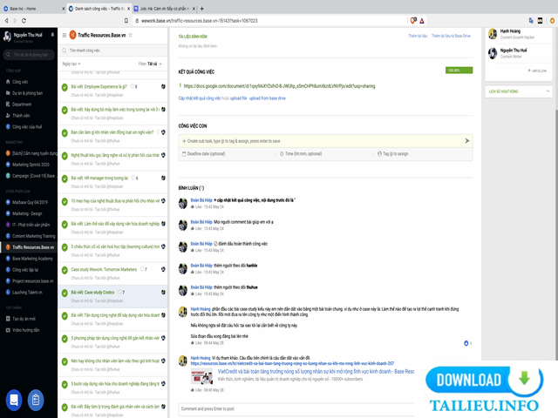Viewport: 558px width, 418px height.
Task: Open task Bài viết: Làm thế nào để xây dựng
Action: point(115,224)
